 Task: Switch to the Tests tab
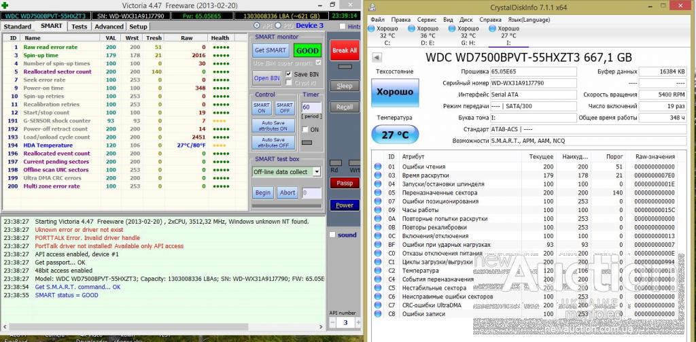click(x=80, y=27)
